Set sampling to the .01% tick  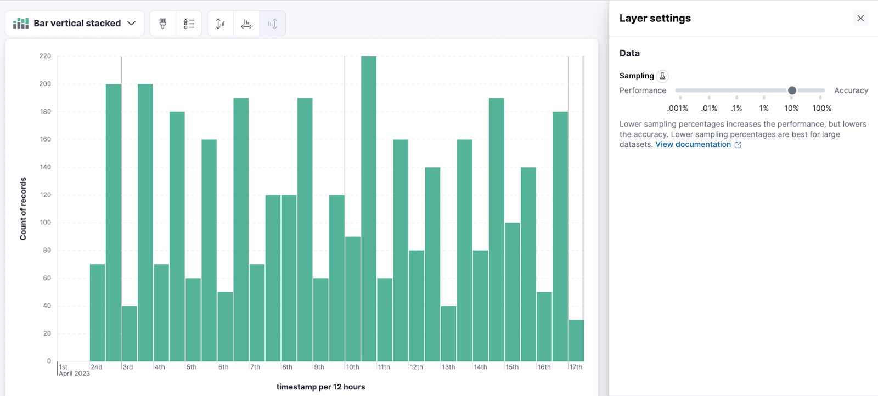tap(709, 98)
